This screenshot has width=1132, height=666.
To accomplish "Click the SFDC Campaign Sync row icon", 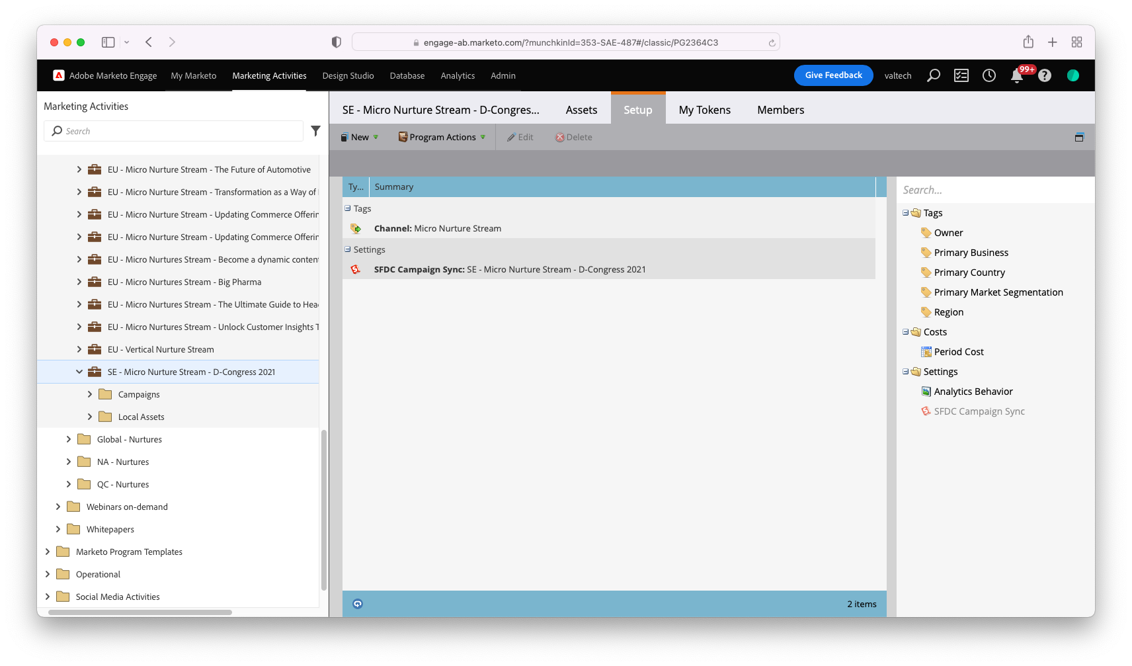I will click(x=356, y=270).
